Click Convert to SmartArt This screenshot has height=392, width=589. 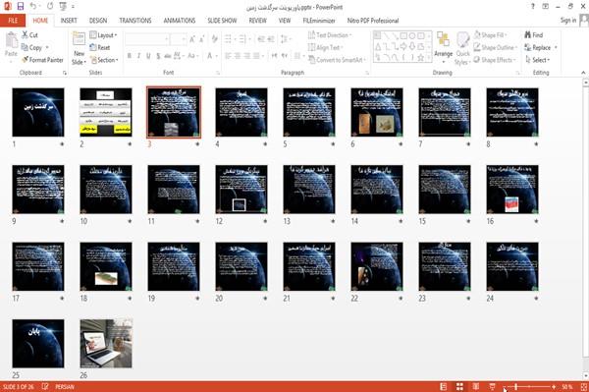(337, 60)
